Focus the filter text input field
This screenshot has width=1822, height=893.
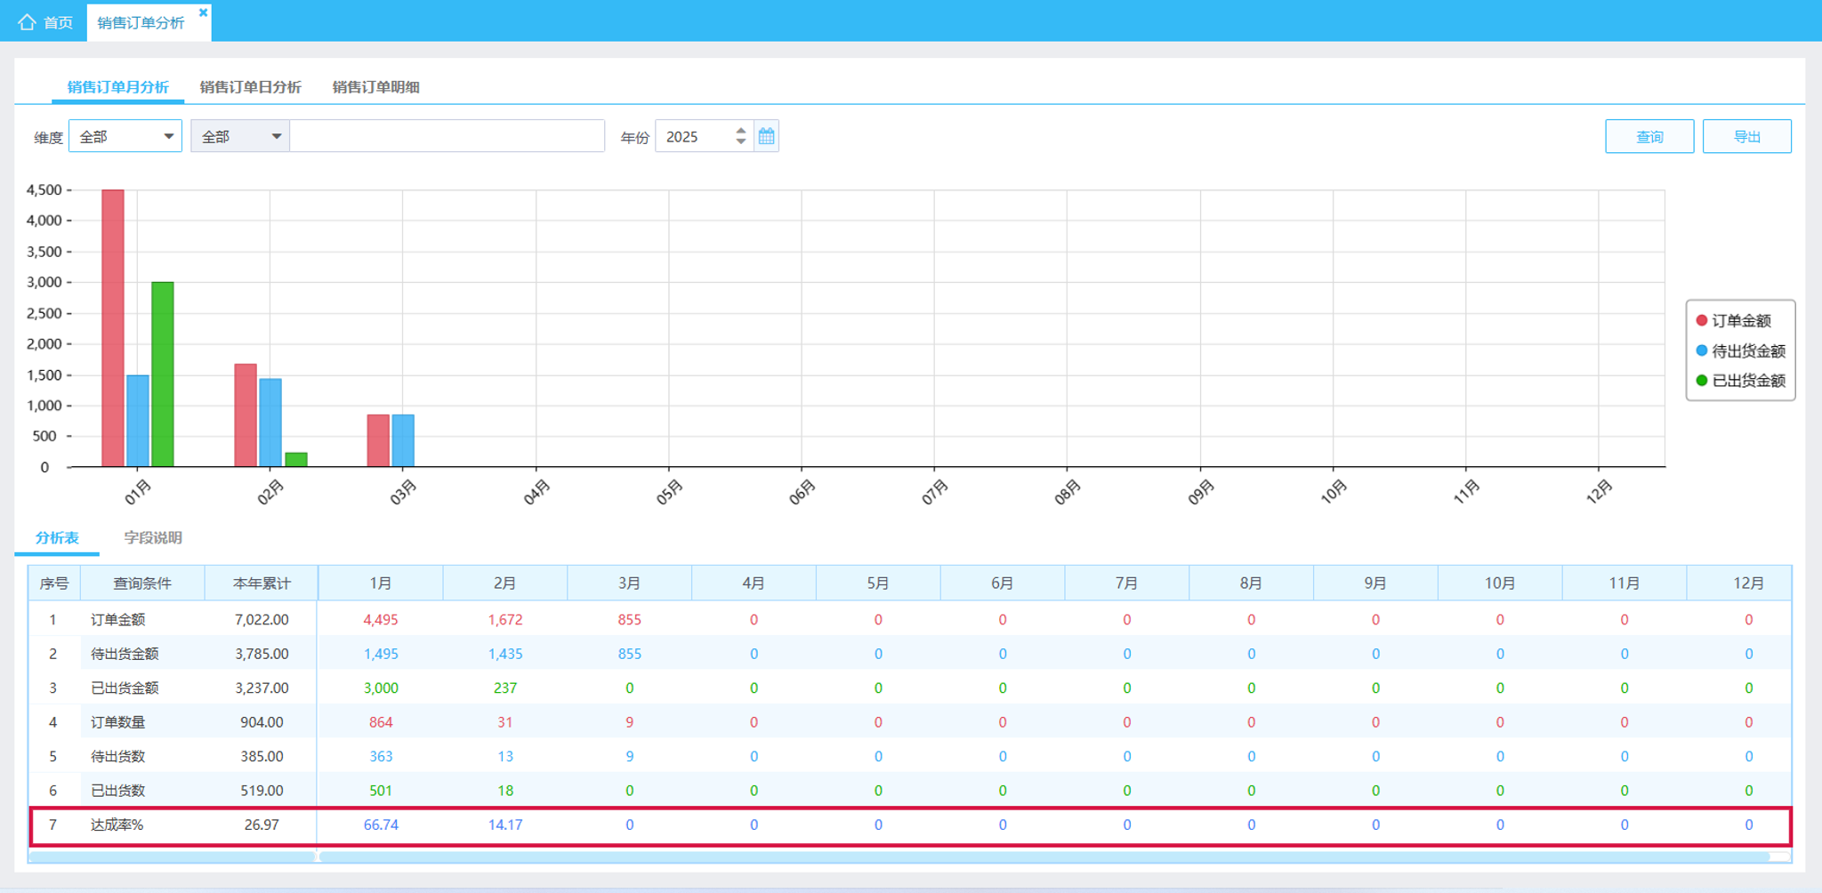pos(447,136)
